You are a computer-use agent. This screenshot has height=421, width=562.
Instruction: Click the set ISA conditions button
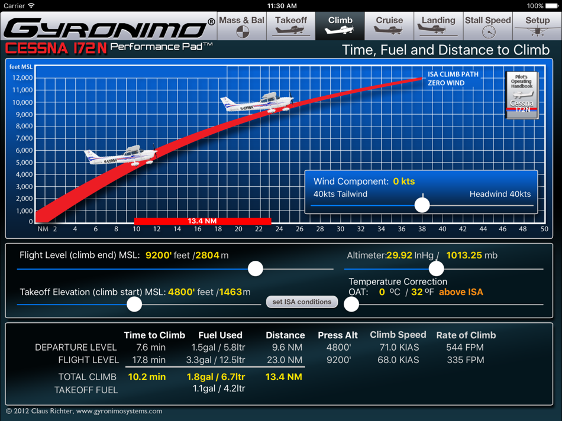tap(302, 302)
